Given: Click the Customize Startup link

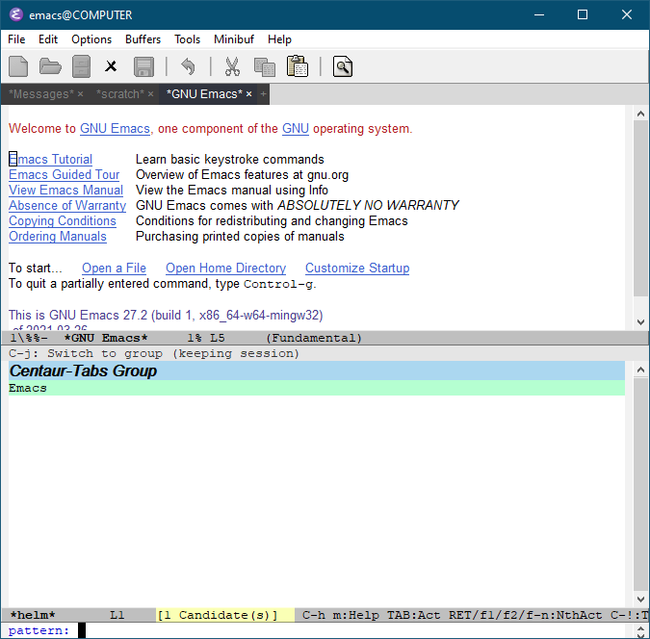Looking at the screenshot, I should (x=357, y=268).
